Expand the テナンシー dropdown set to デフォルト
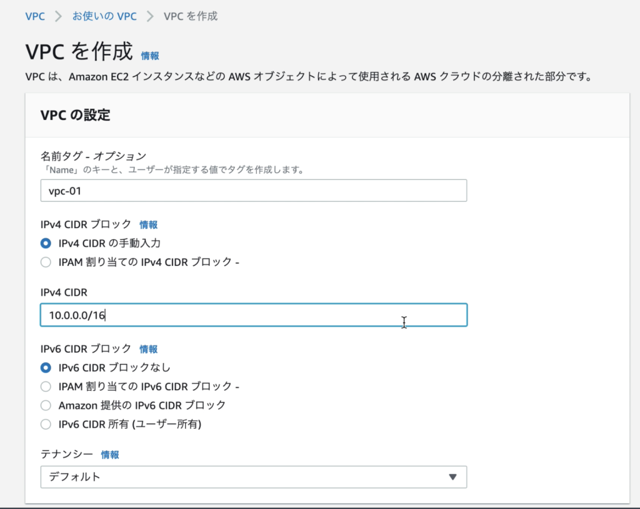 (254, 476)
